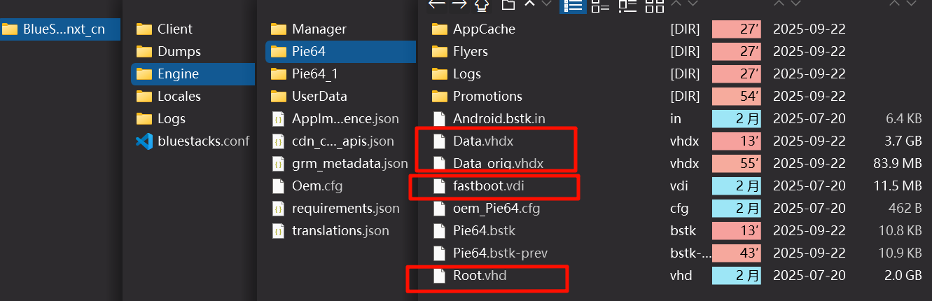Select the Oem.cfg file
Screen dimensions: 932x301
(x=317, y=186)
